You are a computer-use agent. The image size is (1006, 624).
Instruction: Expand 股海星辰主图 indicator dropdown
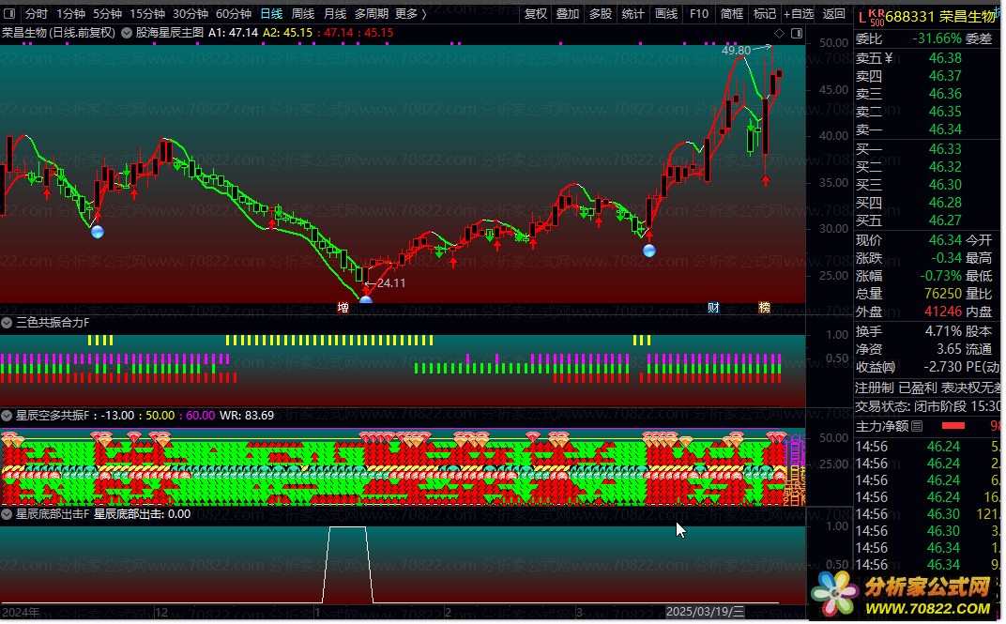[127, 33]
